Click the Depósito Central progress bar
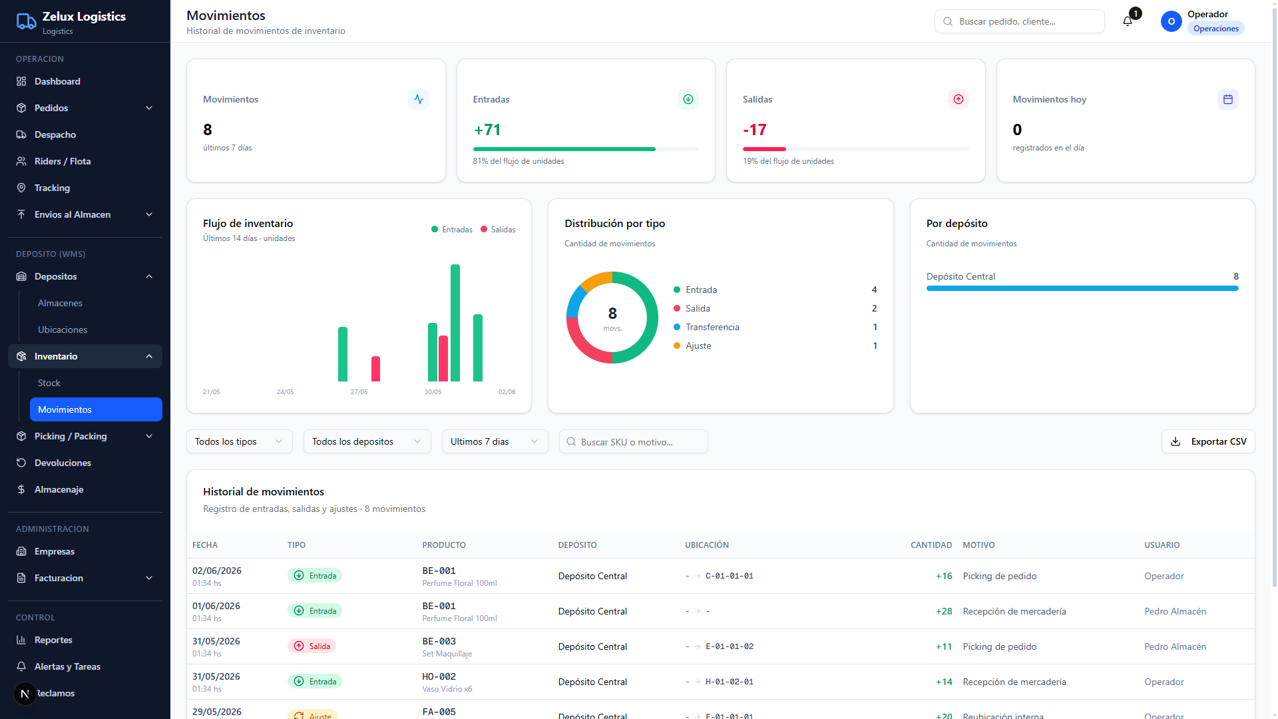The image size is (1278, 719). tap(1082, 288)
